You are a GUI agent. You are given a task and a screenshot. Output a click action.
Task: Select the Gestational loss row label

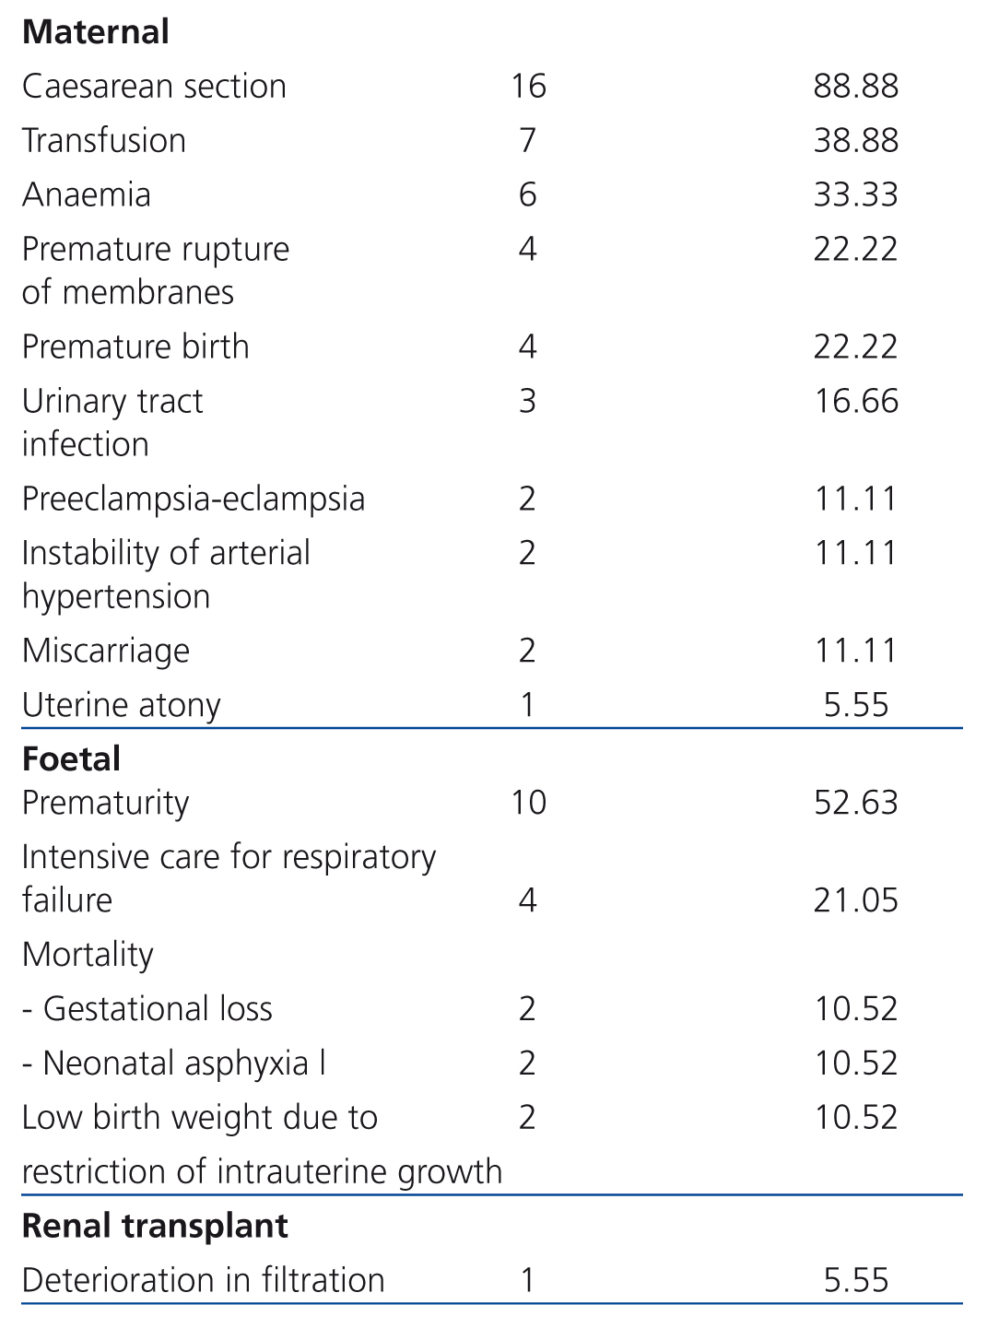[147, 1009]
